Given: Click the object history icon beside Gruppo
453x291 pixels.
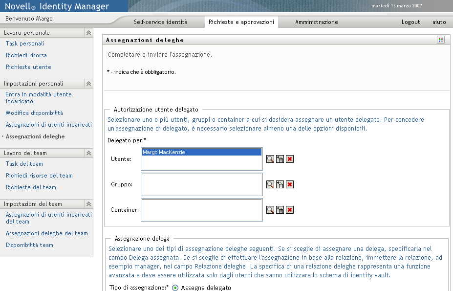Looking at the screenshot, I should tap(280, 184).
